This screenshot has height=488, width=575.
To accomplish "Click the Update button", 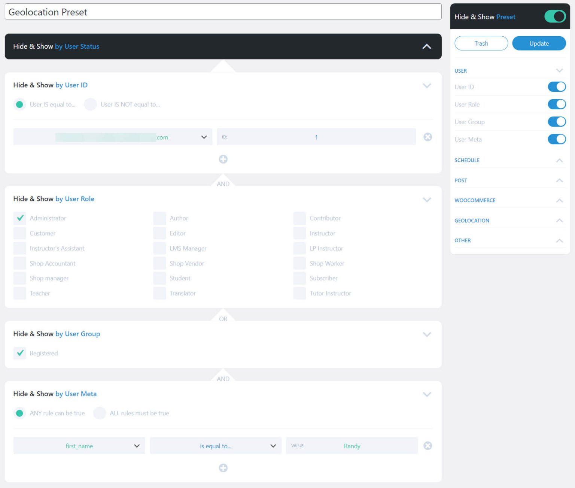I will click(x=539, y=43).
